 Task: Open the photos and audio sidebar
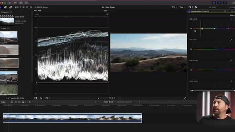click(6, 7)
